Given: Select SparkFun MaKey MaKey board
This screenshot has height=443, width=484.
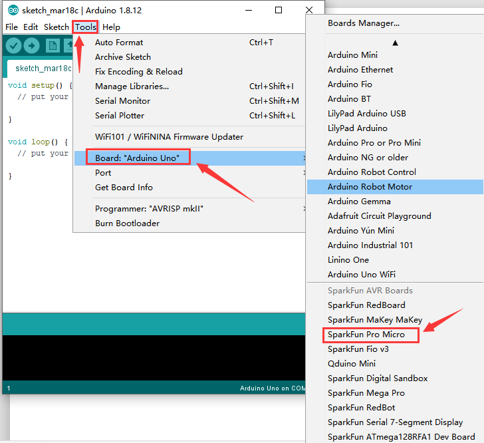Looking at the screenshot, I should (x=395, y=319).
